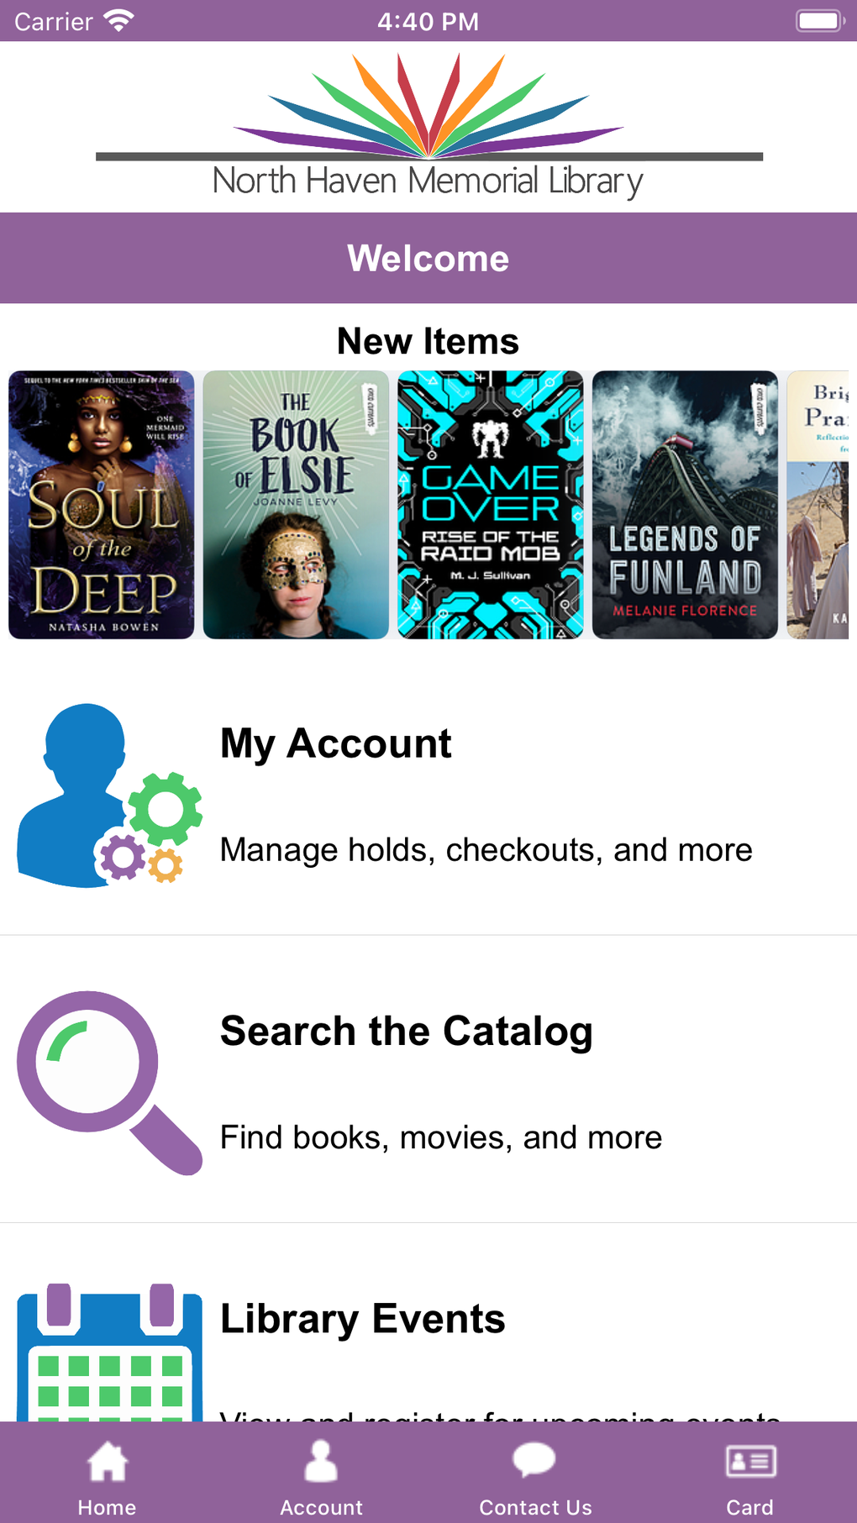857x1523 pixels.
Task: Tap the Welcome header banner
Action: point(428,258)
